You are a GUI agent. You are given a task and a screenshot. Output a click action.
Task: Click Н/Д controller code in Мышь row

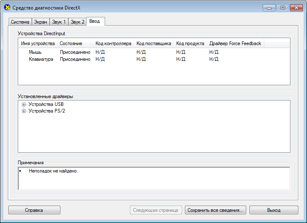point(100,52)
